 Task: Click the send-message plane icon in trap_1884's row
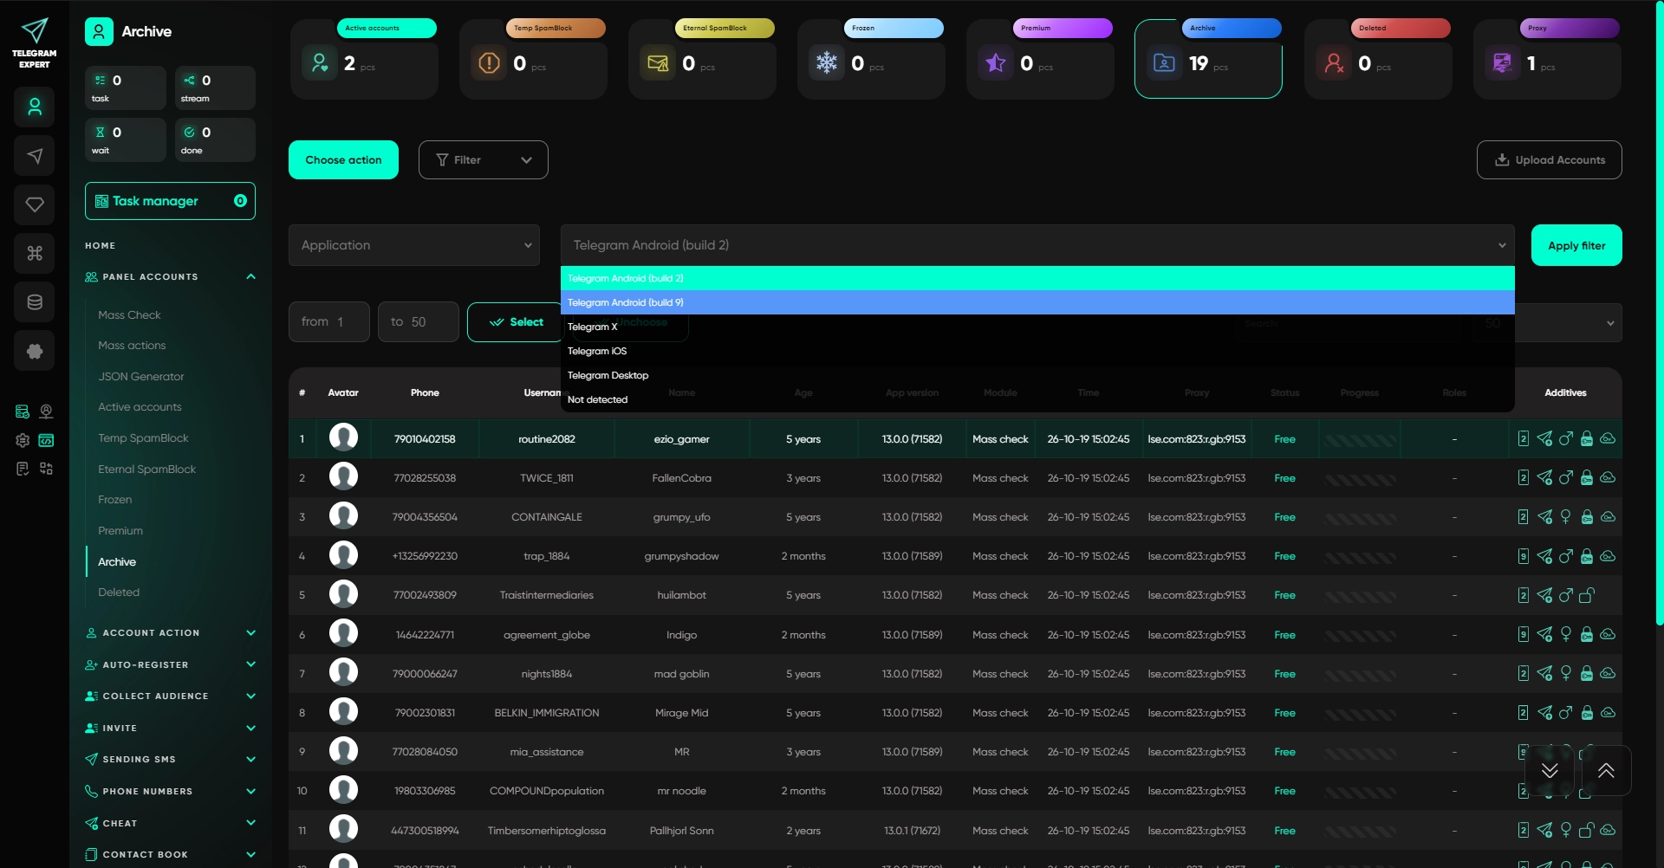pyautogui.click(x=1544, y=556)
